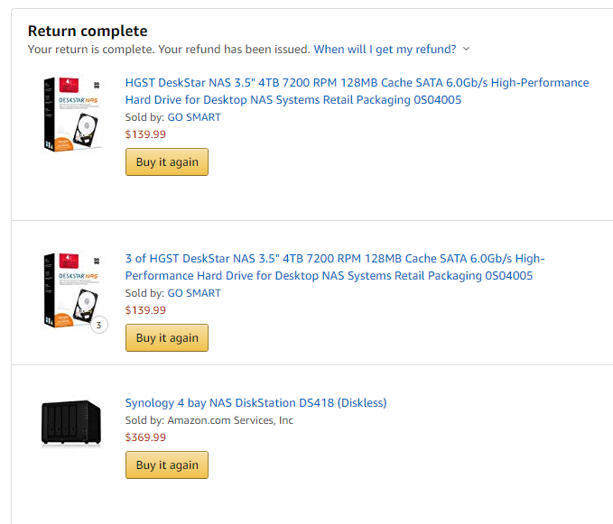Open the "When will I get my refund?" link
The width and height of the screenshot is (613, 524).
pyautogui.click(x=385, y=49)
